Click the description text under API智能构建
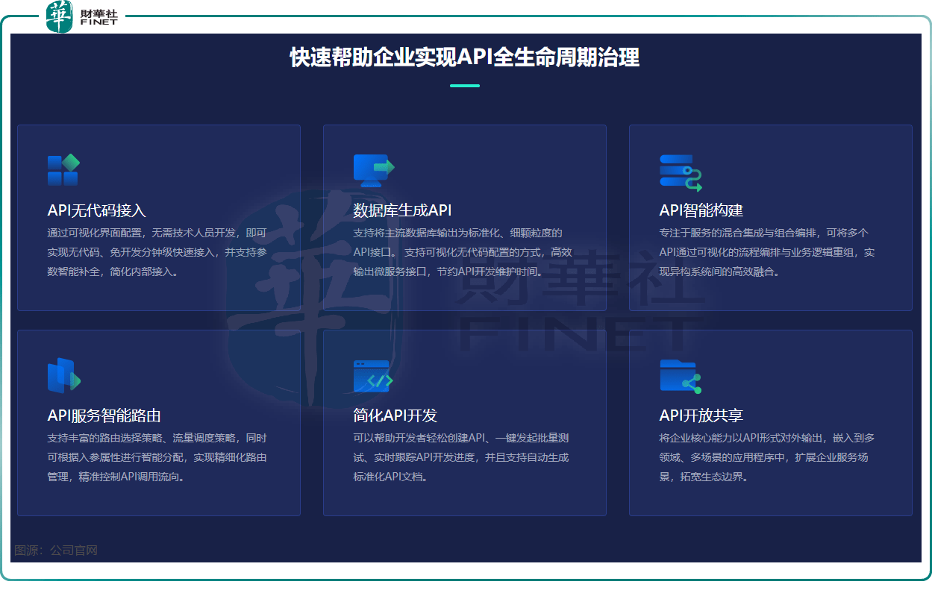932x596 pixels. tap(766, 252)
